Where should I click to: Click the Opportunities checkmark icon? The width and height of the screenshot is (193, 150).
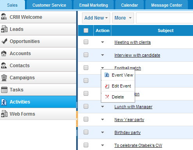[x=4, y=41]
